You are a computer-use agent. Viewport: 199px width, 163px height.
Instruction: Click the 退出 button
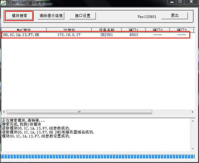tap(175, 16)
